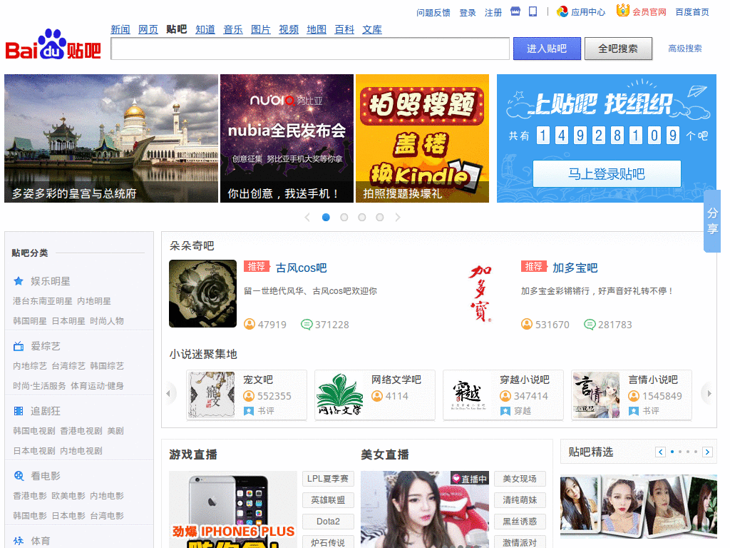Click the 会员官网 crown icon

pos(622,10)
